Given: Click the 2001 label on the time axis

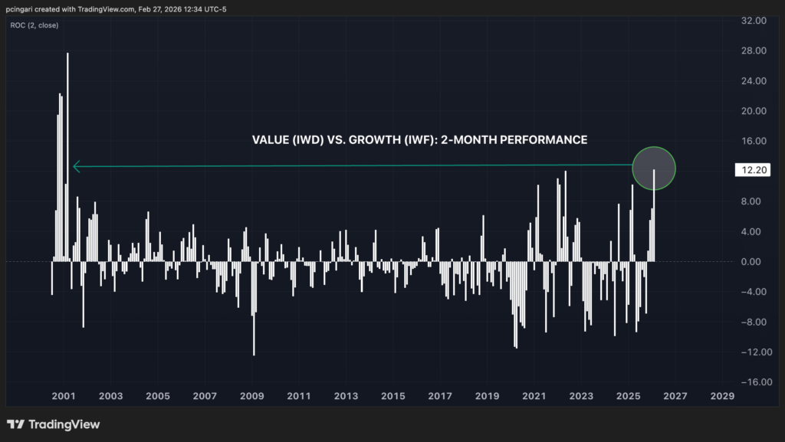Looking at the screenshot, I should point(64,396).
